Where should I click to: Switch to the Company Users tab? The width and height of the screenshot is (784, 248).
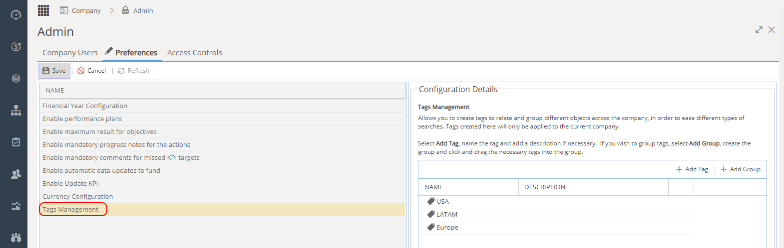(70, 53)
